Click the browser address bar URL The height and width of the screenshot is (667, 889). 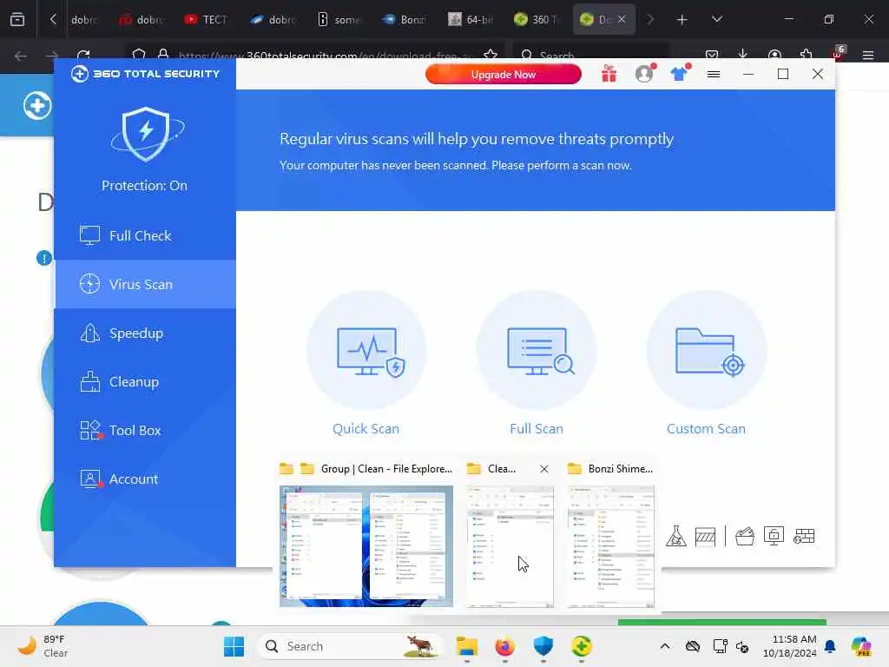coord(325,56)
